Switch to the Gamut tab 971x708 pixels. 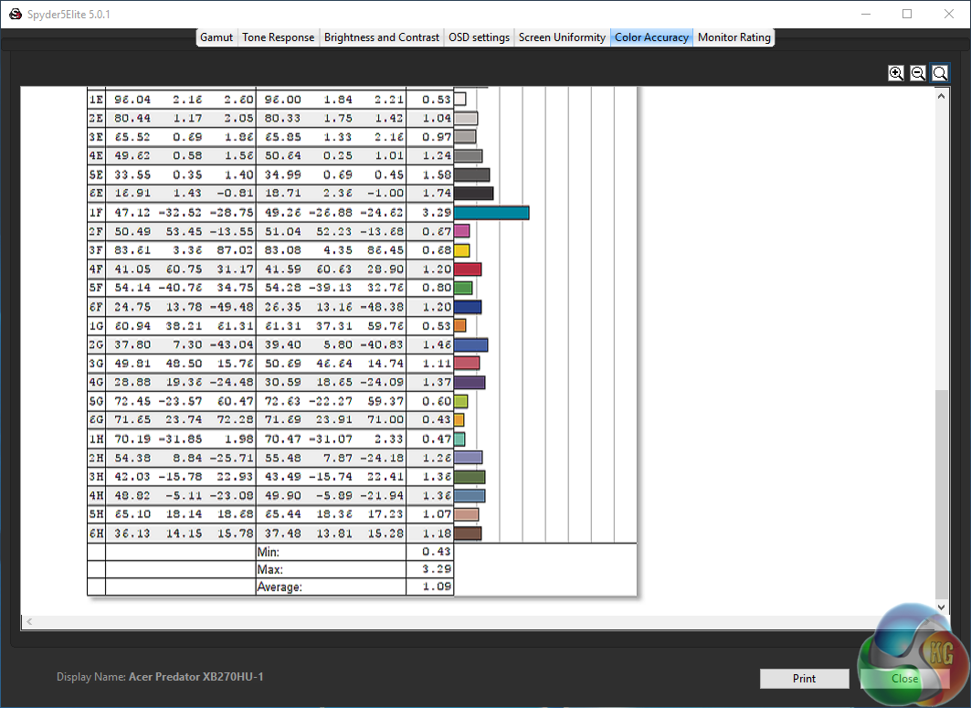tap(216, 37)
